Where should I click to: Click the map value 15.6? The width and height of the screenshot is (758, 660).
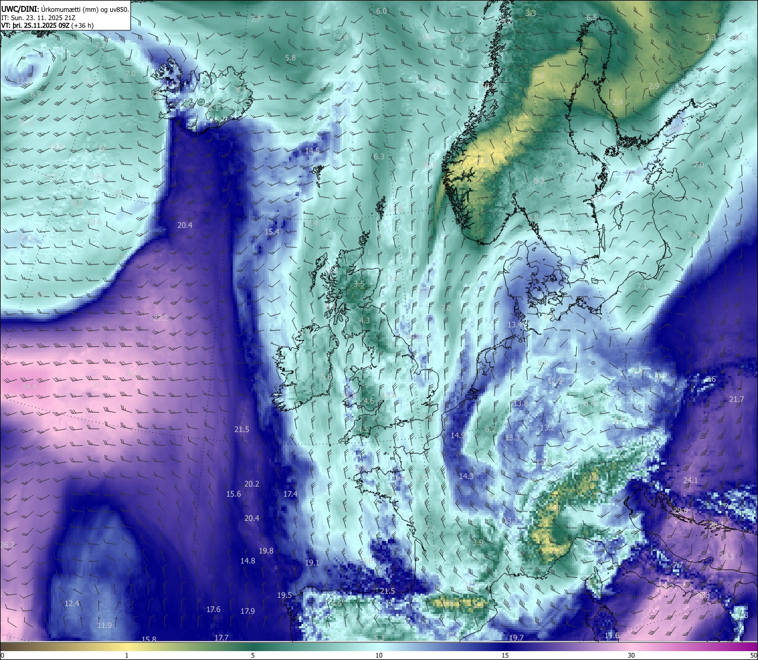[x=233, y=494]
